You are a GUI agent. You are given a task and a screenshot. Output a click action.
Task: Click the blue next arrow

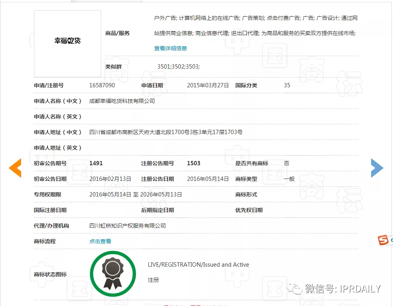coord(377,168)
